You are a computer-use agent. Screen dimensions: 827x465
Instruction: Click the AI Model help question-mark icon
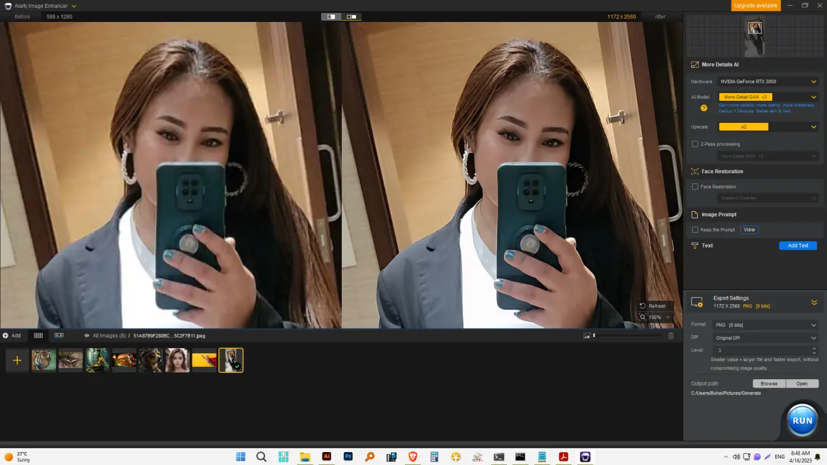coord(704,108)
